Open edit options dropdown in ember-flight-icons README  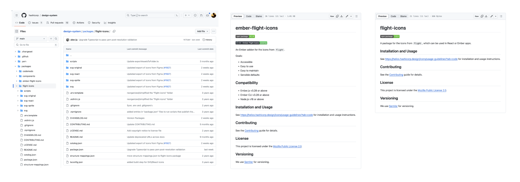(351, 16)
